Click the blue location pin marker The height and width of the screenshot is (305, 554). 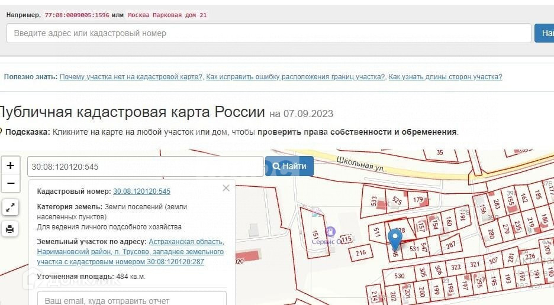point(395,239)
